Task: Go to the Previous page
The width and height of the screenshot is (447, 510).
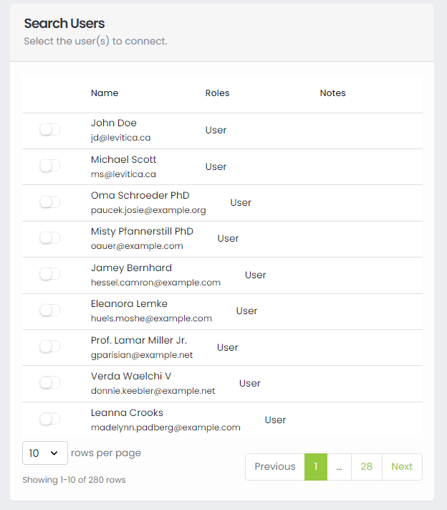Action: [x=274, y=466]
